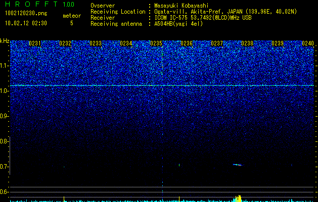Click the Receiver field label

click(103, 18)
